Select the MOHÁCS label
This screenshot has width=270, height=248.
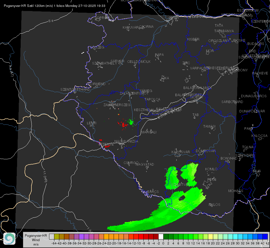pyautogui.click(x=236, y=191)
